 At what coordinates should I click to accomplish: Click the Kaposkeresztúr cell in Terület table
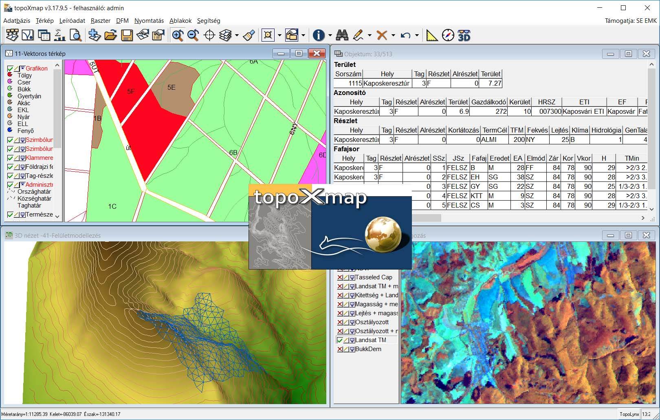(387, 83)
